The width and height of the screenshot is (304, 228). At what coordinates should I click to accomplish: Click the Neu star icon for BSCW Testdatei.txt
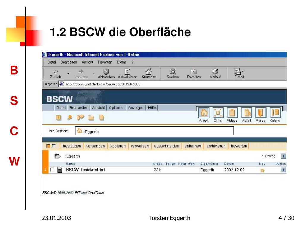[262, 170]
